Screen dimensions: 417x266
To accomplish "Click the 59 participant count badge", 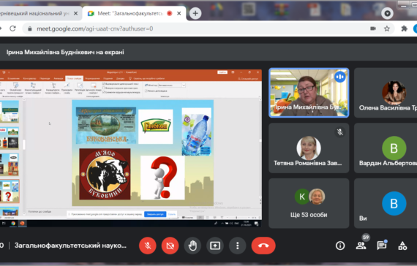I will (366, 237).
